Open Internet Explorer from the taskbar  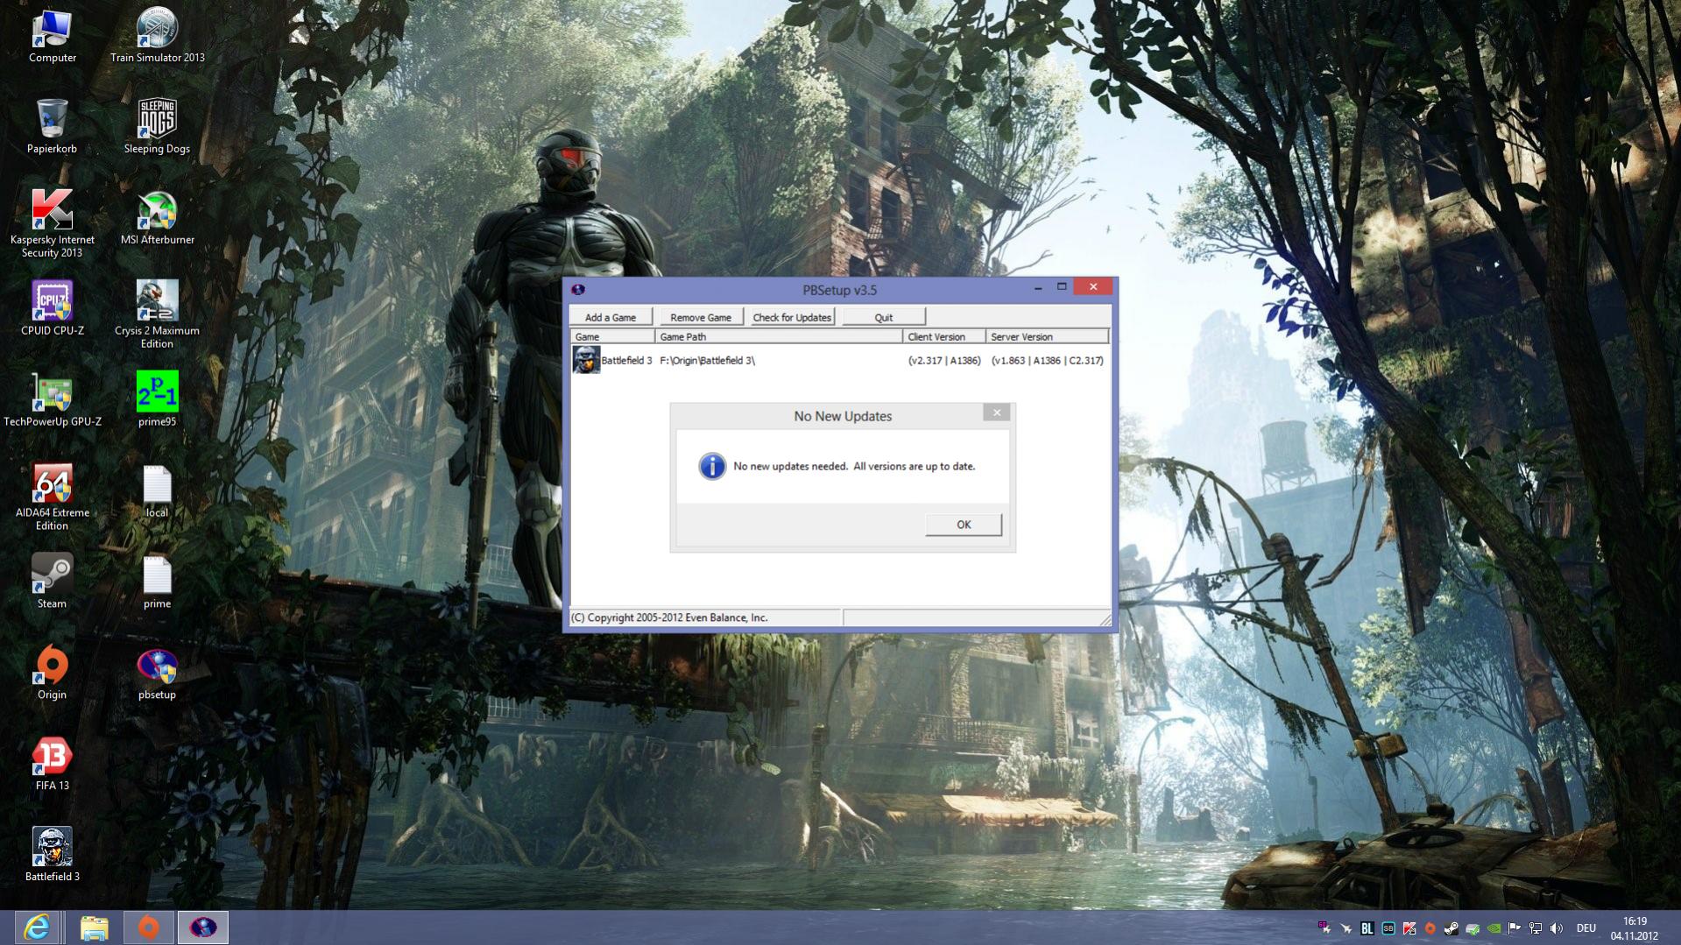click(37, 927)
